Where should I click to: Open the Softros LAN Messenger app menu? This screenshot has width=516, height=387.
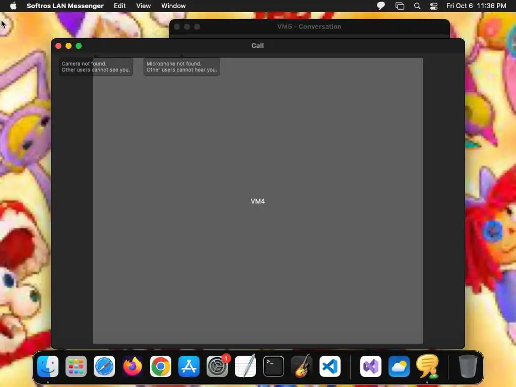[65, 6]
